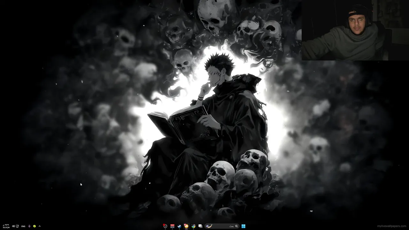Switch ENG input language
Viewport: 409px width, 230px height.
coord(23,226)
